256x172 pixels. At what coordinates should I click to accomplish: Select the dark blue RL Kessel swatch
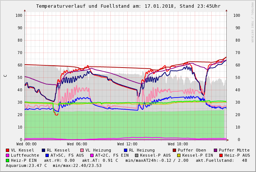click(x=44, y=150)
